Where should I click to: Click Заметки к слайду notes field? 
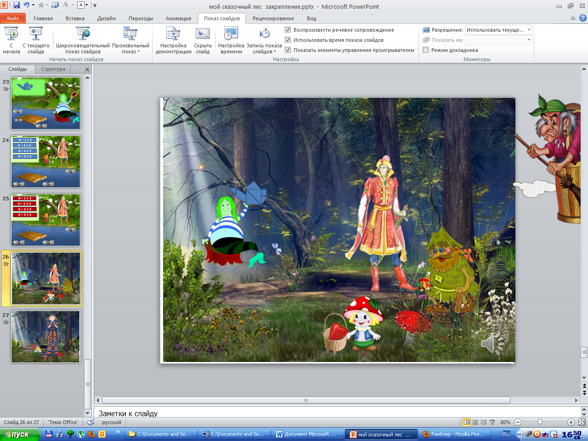pos(338,413)
